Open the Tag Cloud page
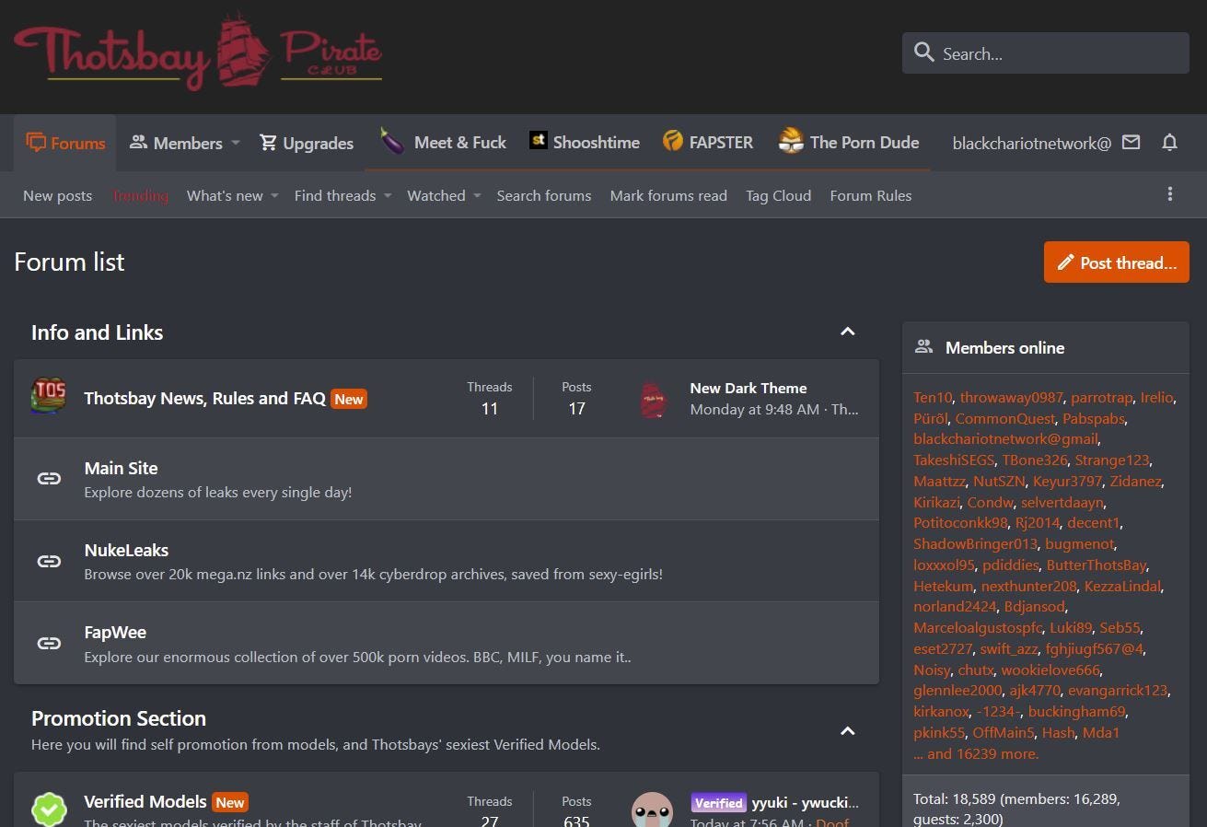The image size is (1207, 827). point(778,195)
